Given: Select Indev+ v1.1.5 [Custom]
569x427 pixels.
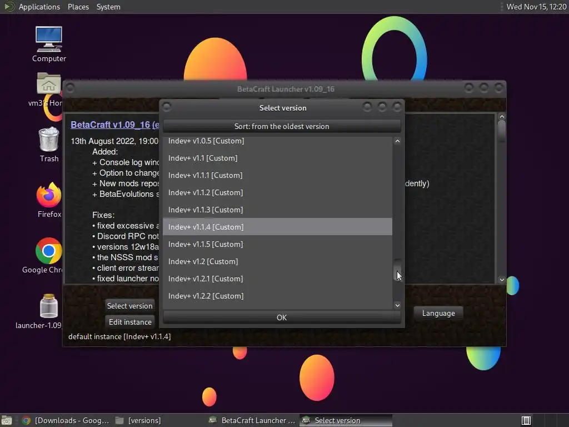Looking at the screenshot, I should pyautogui.click(x=277, y=244).
